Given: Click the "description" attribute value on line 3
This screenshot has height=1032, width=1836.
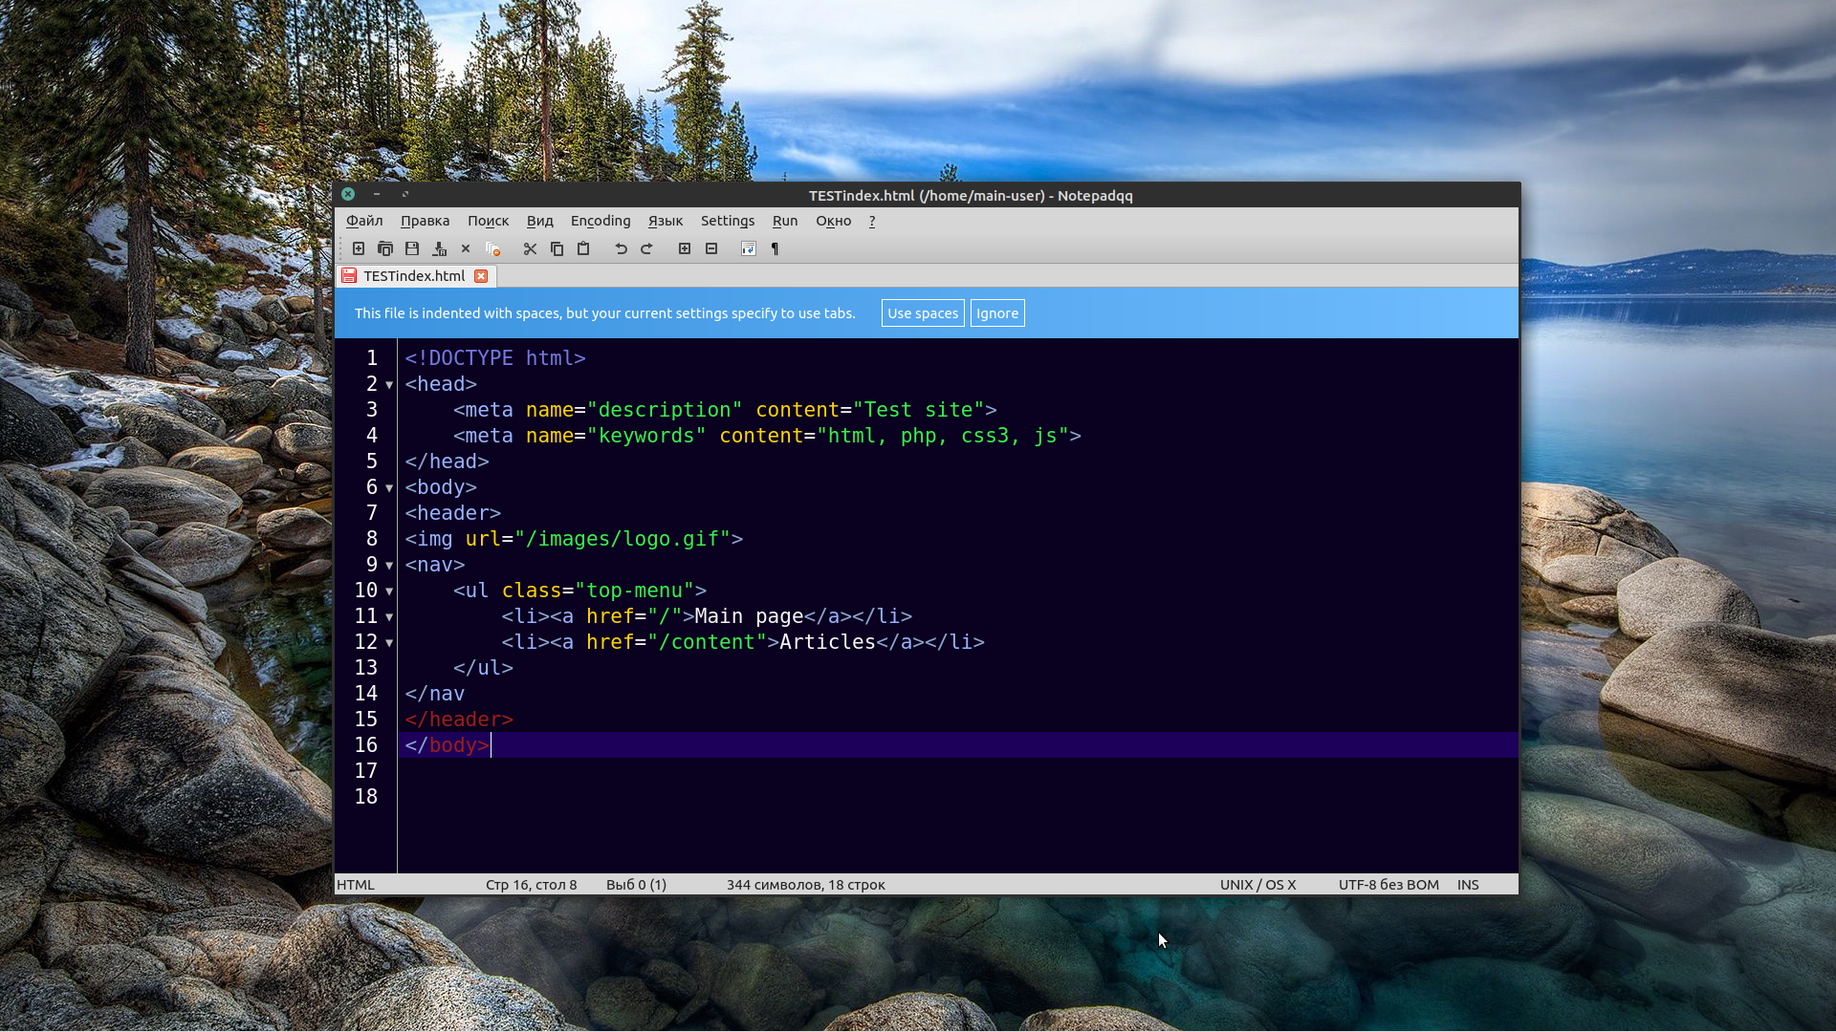Looking at the screenshot, I should [x=665, y=410].
